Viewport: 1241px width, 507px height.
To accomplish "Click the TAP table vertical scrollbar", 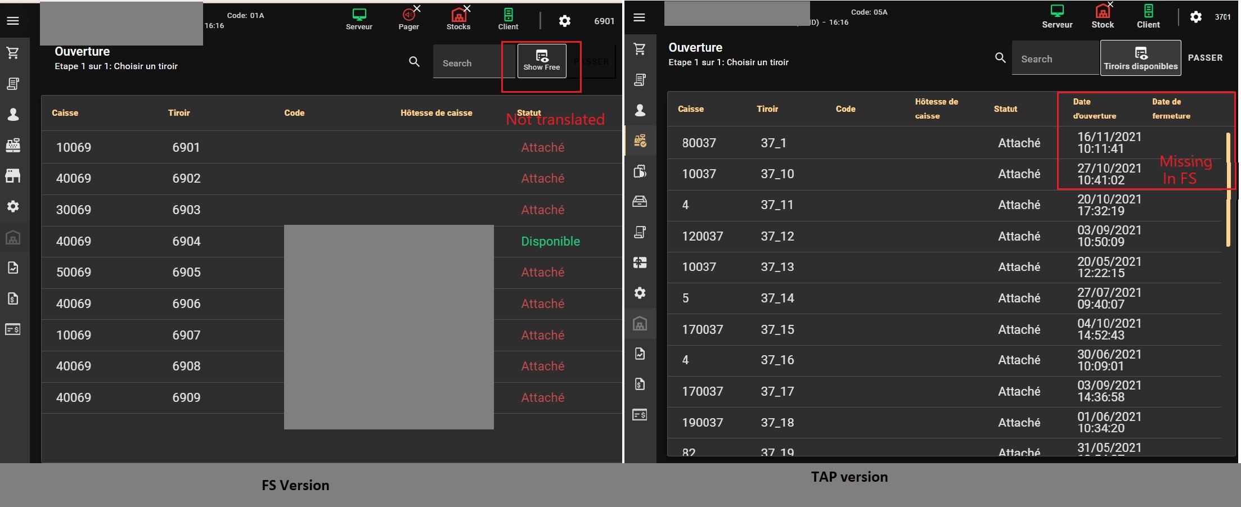I will [1228, 189].
